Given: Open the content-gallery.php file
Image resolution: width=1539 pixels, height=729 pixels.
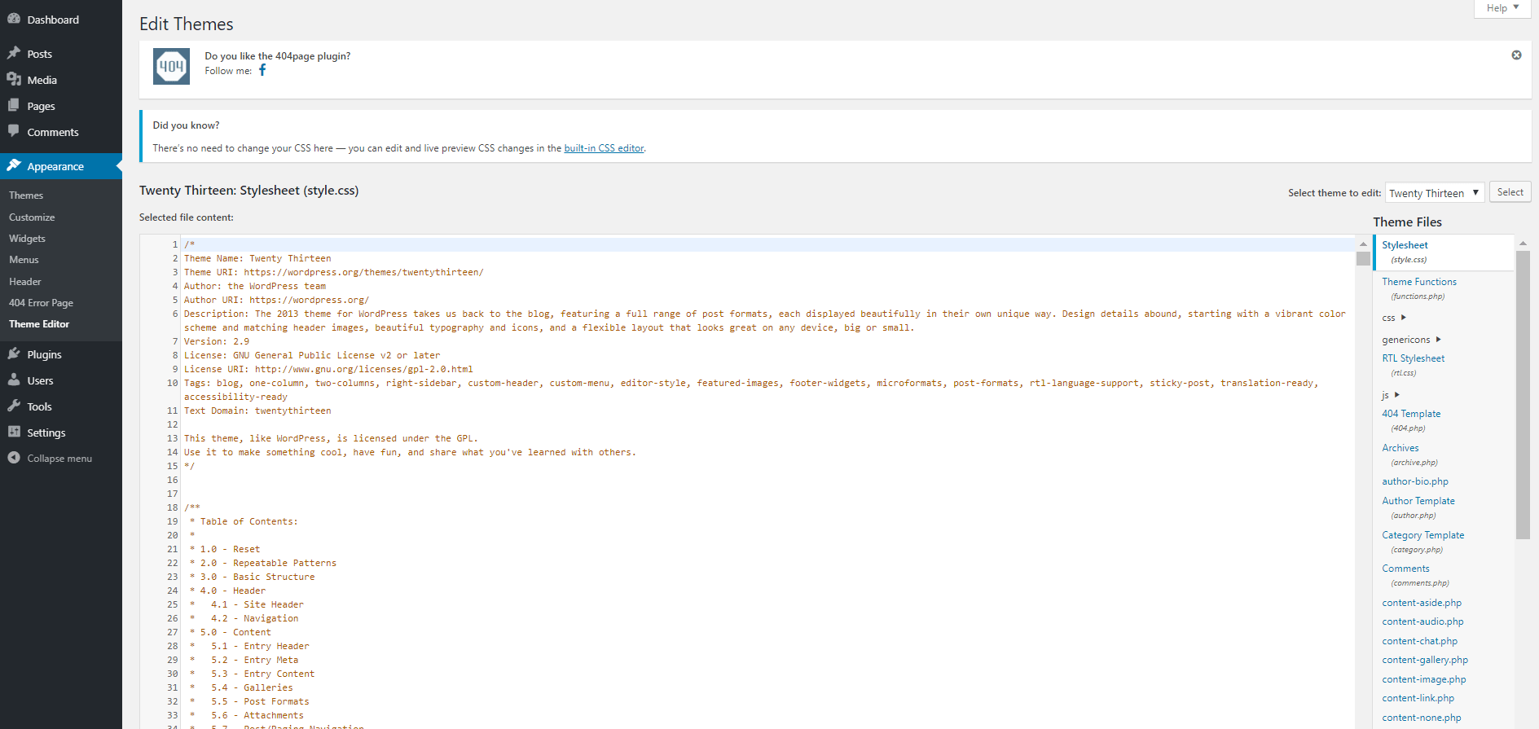Looking at the screenshot, I should [x=1425, y=660].
